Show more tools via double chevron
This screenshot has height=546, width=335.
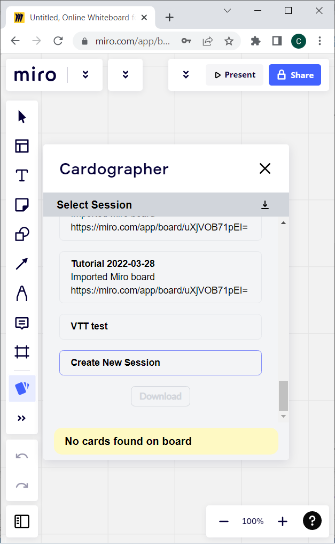point(21,418)
